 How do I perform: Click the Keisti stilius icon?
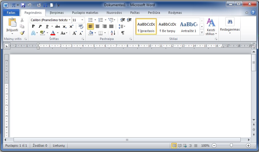[x=211, y=22]
